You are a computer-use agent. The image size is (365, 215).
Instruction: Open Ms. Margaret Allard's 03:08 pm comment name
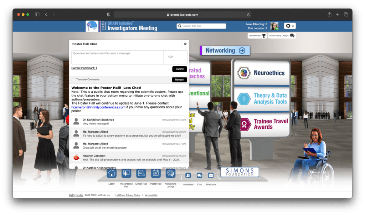click(95, 132)
